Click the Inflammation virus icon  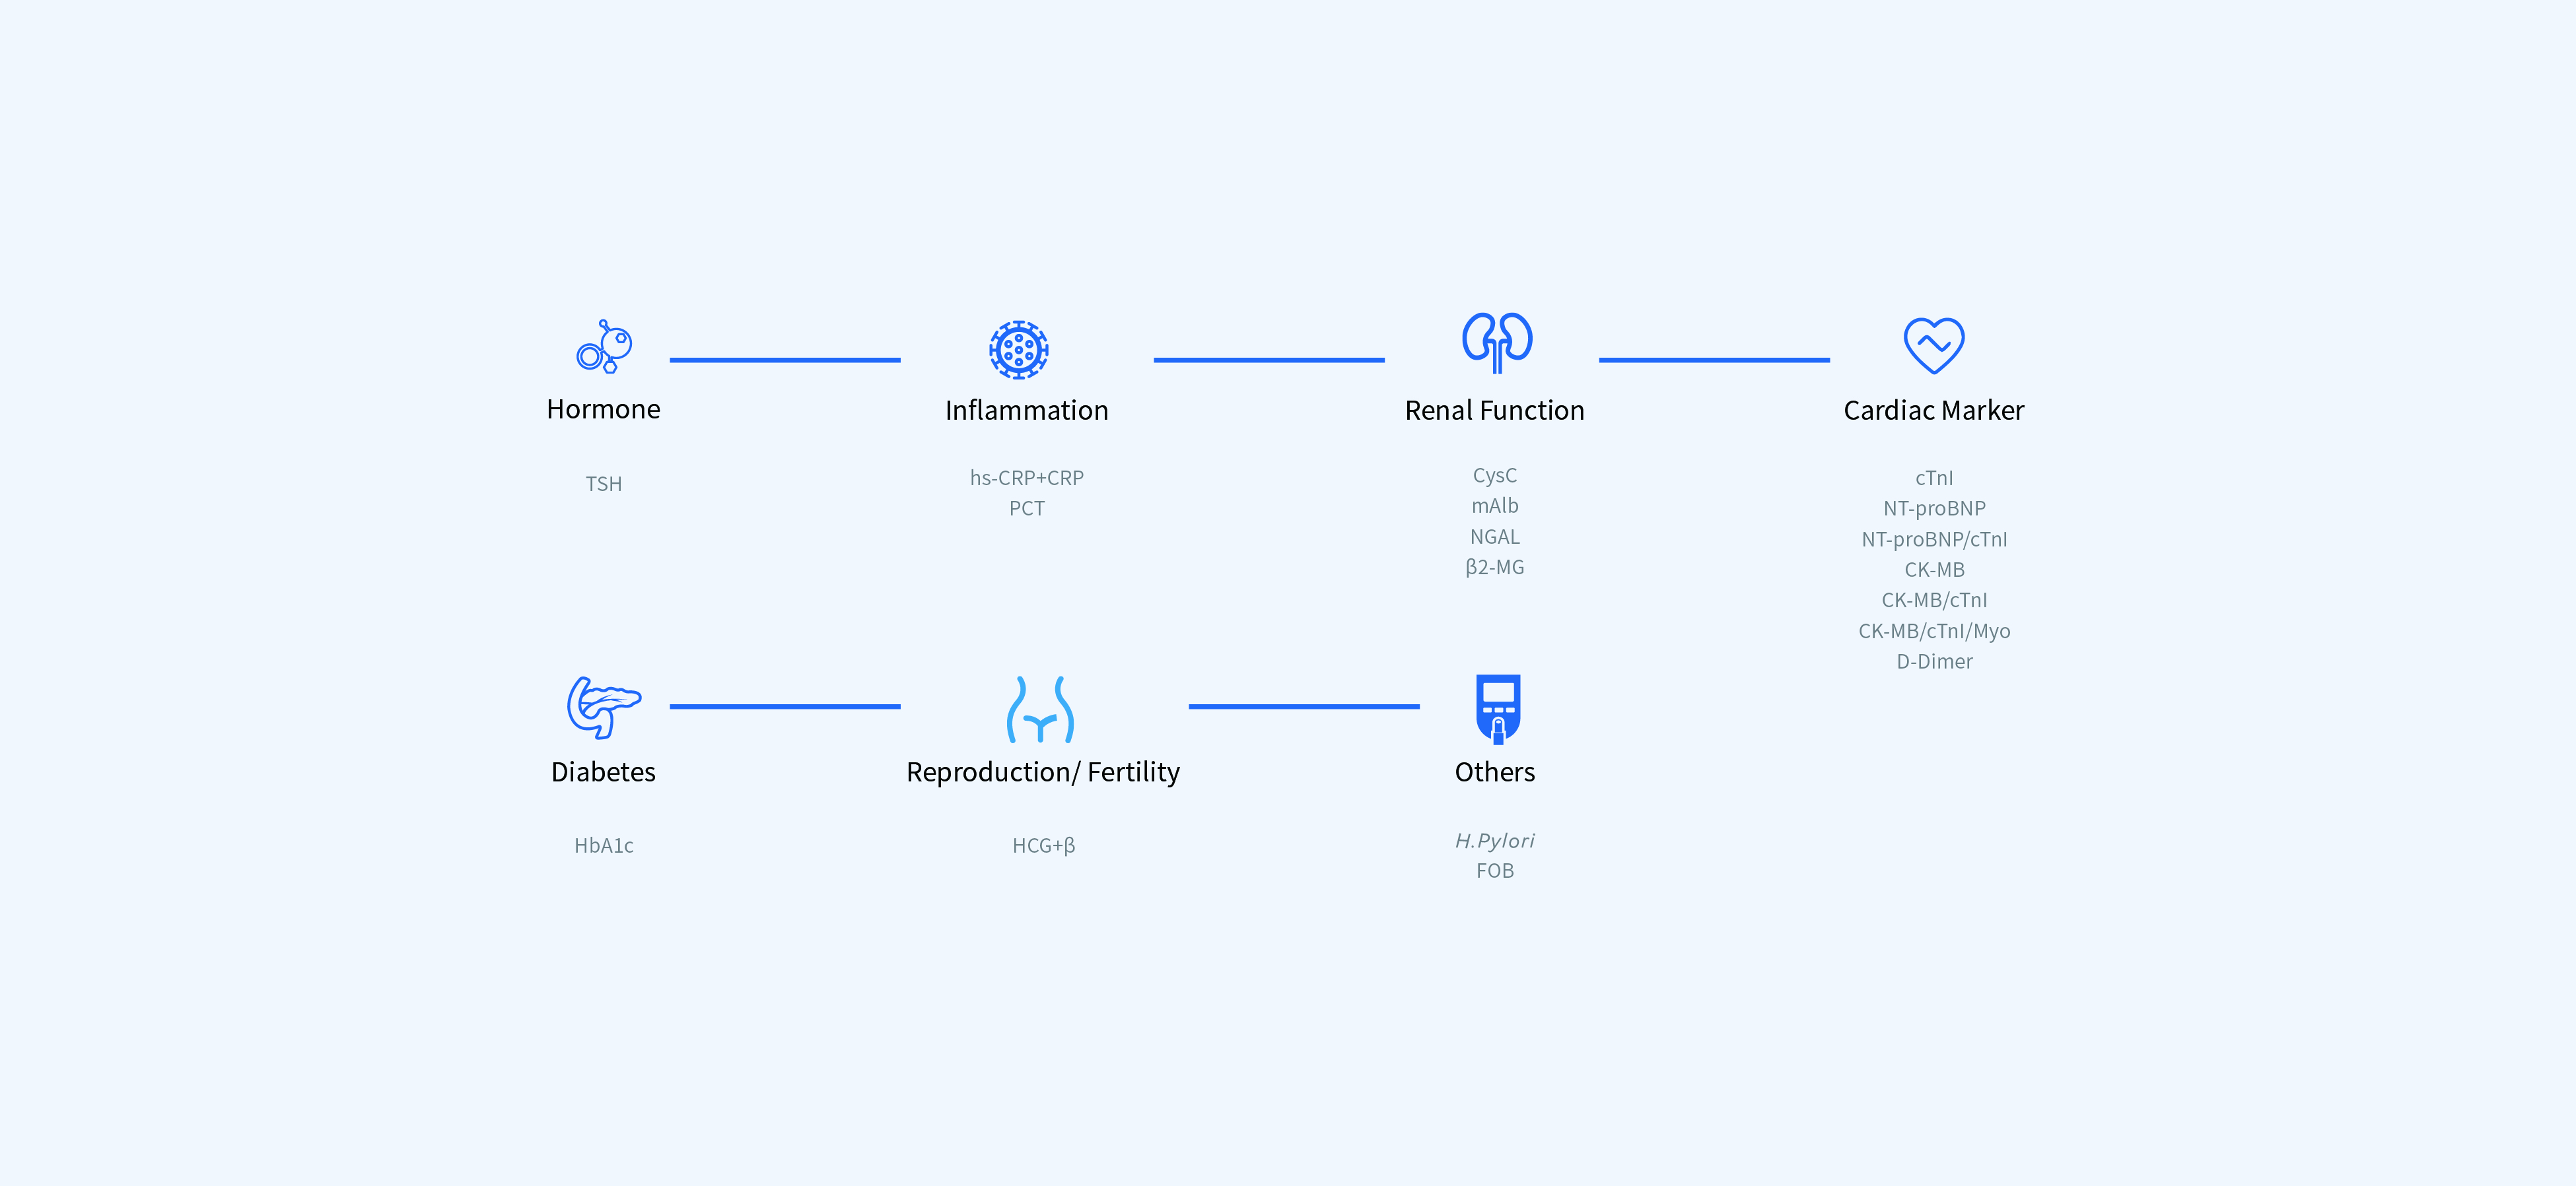pyautogui.click(x=1018, y=350)
